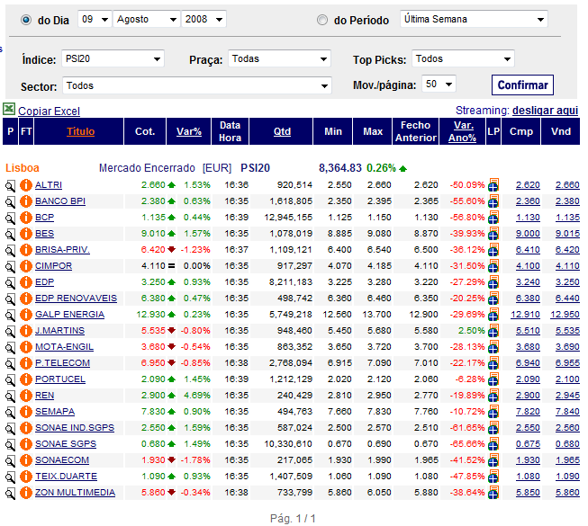This screenshot has height=526, width=588.
Task: Expand the Sector dropdown
Action: point(196,86)
